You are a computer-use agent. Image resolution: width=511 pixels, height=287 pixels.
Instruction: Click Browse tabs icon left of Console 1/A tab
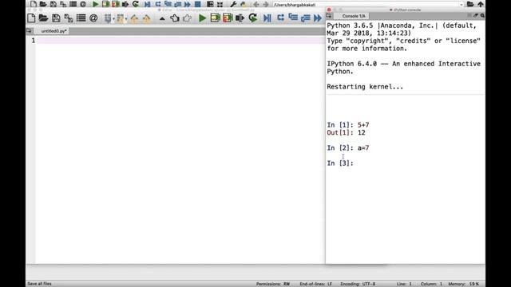coord(328,16)
